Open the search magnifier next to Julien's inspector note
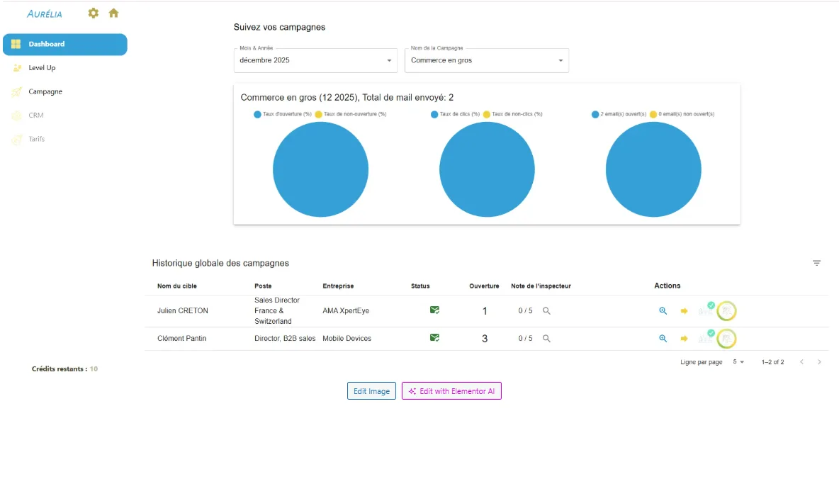 pos(546,310)
